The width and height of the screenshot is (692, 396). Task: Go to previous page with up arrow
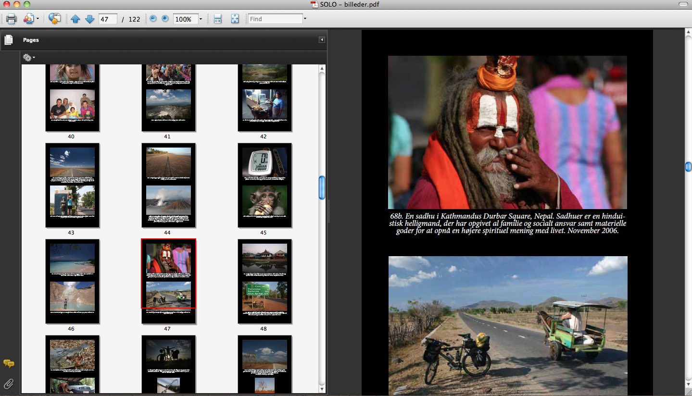click(x=75, y=19)
